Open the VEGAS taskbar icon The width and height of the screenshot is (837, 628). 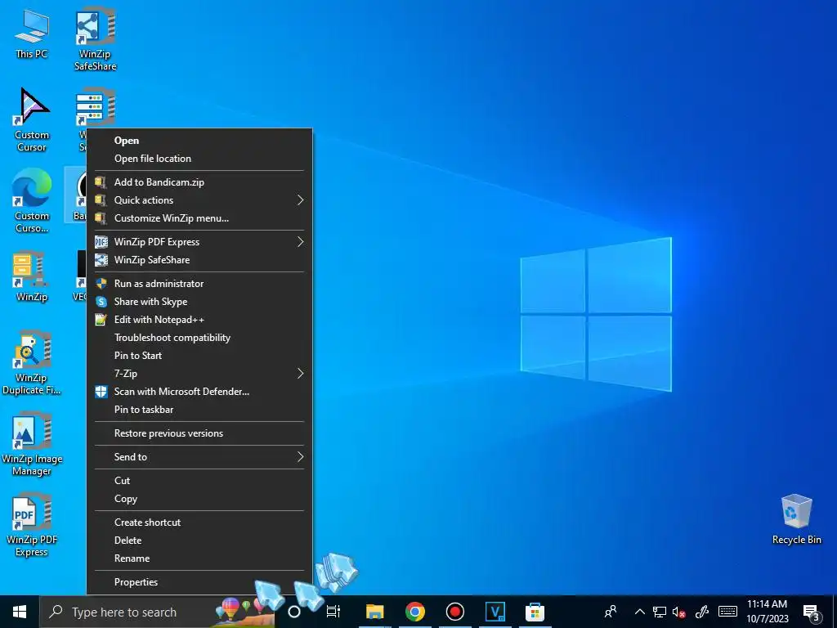coord(495,612)
